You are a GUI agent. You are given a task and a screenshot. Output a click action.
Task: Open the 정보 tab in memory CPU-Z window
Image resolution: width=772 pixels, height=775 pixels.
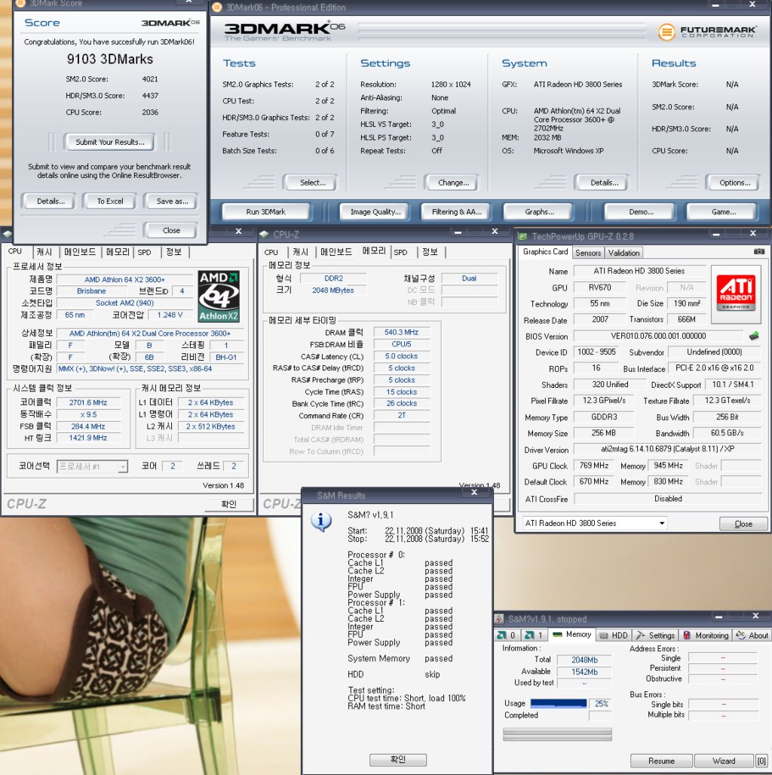point(430,252)
